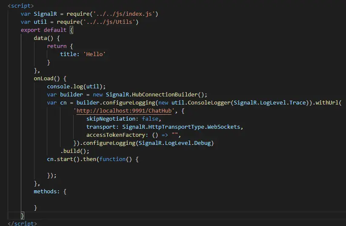Click the closing </script> tag
Image resolution: width=346 pixels, height=226 pixels.
(22, 223)
